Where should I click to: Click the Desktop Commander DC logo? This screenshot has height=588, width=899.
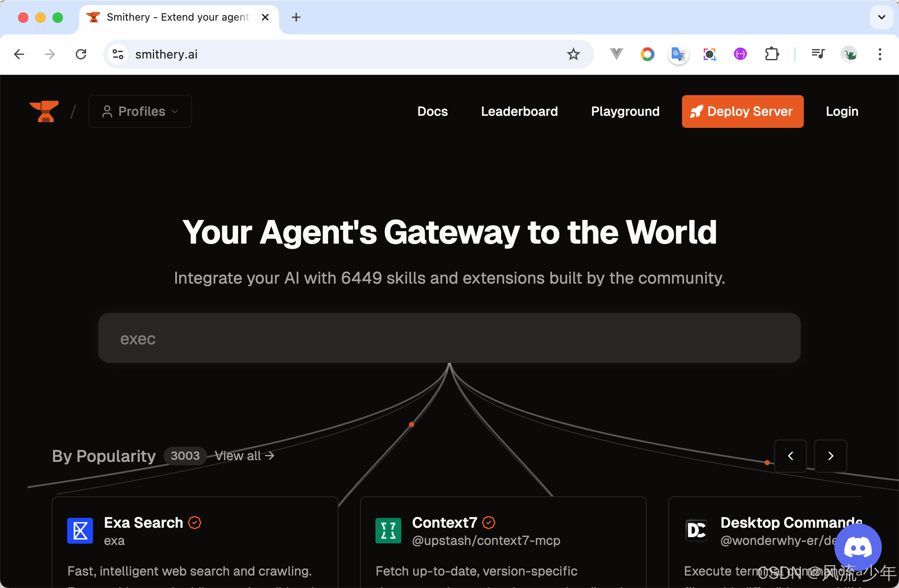click(x=697, y=531)
